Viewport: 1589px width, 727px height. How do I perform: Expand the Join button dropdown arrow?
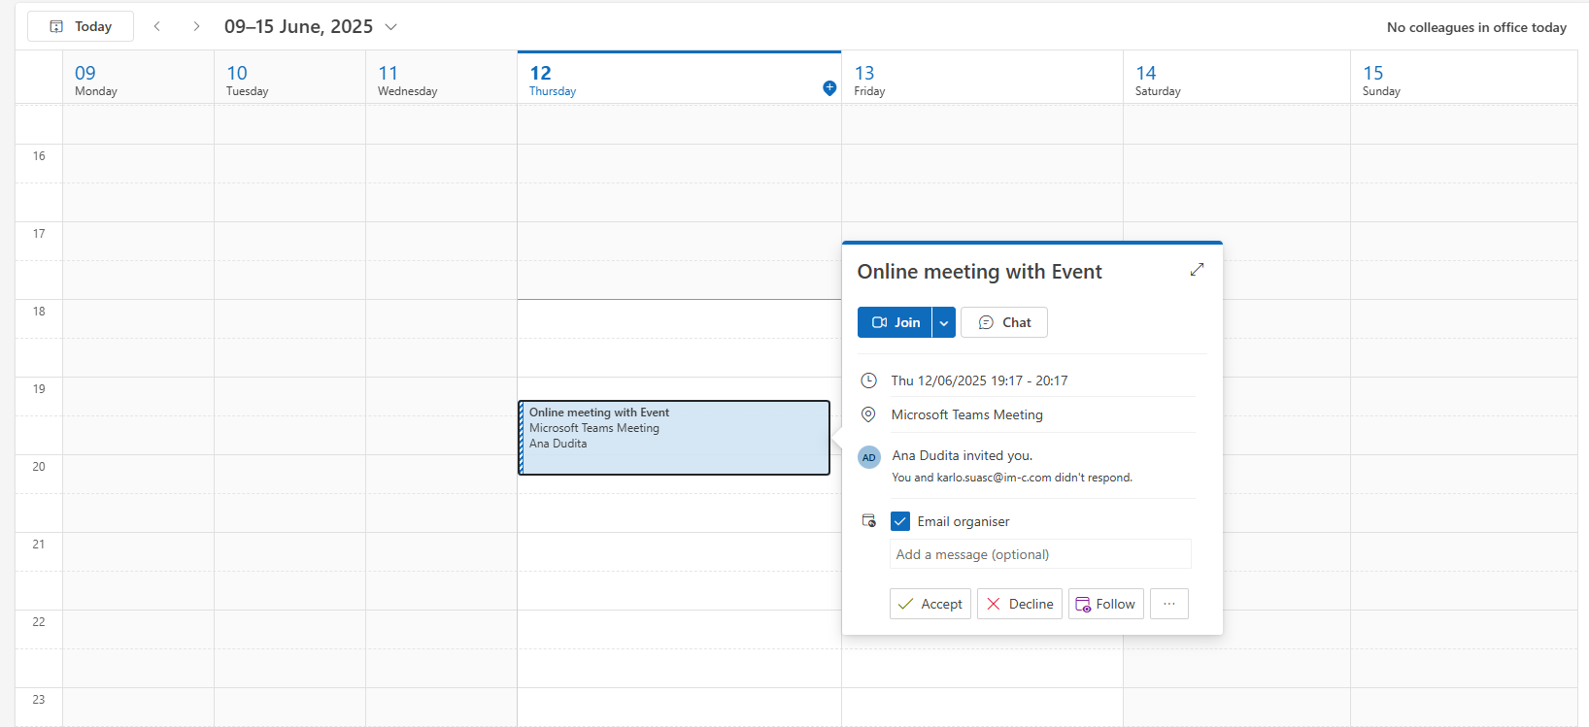(x=944, y=322)
